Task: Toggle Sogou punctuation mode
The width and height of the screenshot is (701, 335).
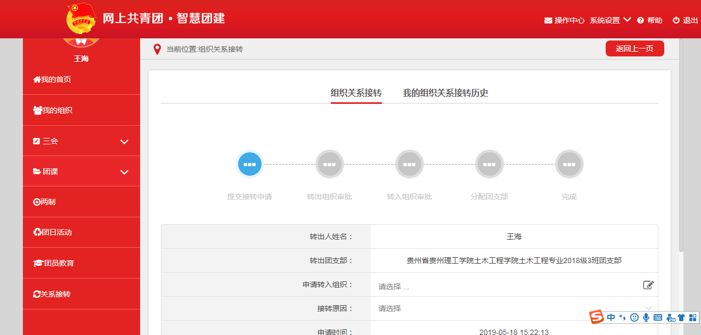Action: [x=622, y=317]
